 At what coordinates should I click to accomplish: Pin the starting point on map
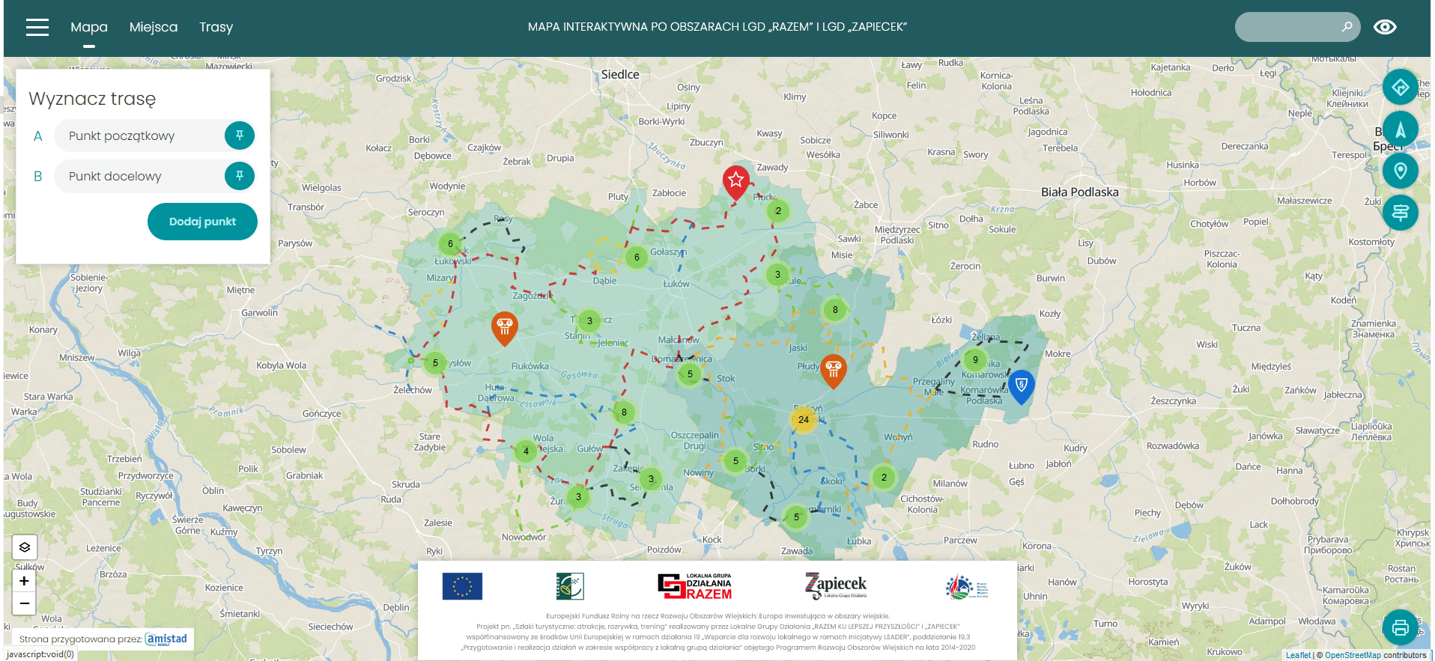240,135
